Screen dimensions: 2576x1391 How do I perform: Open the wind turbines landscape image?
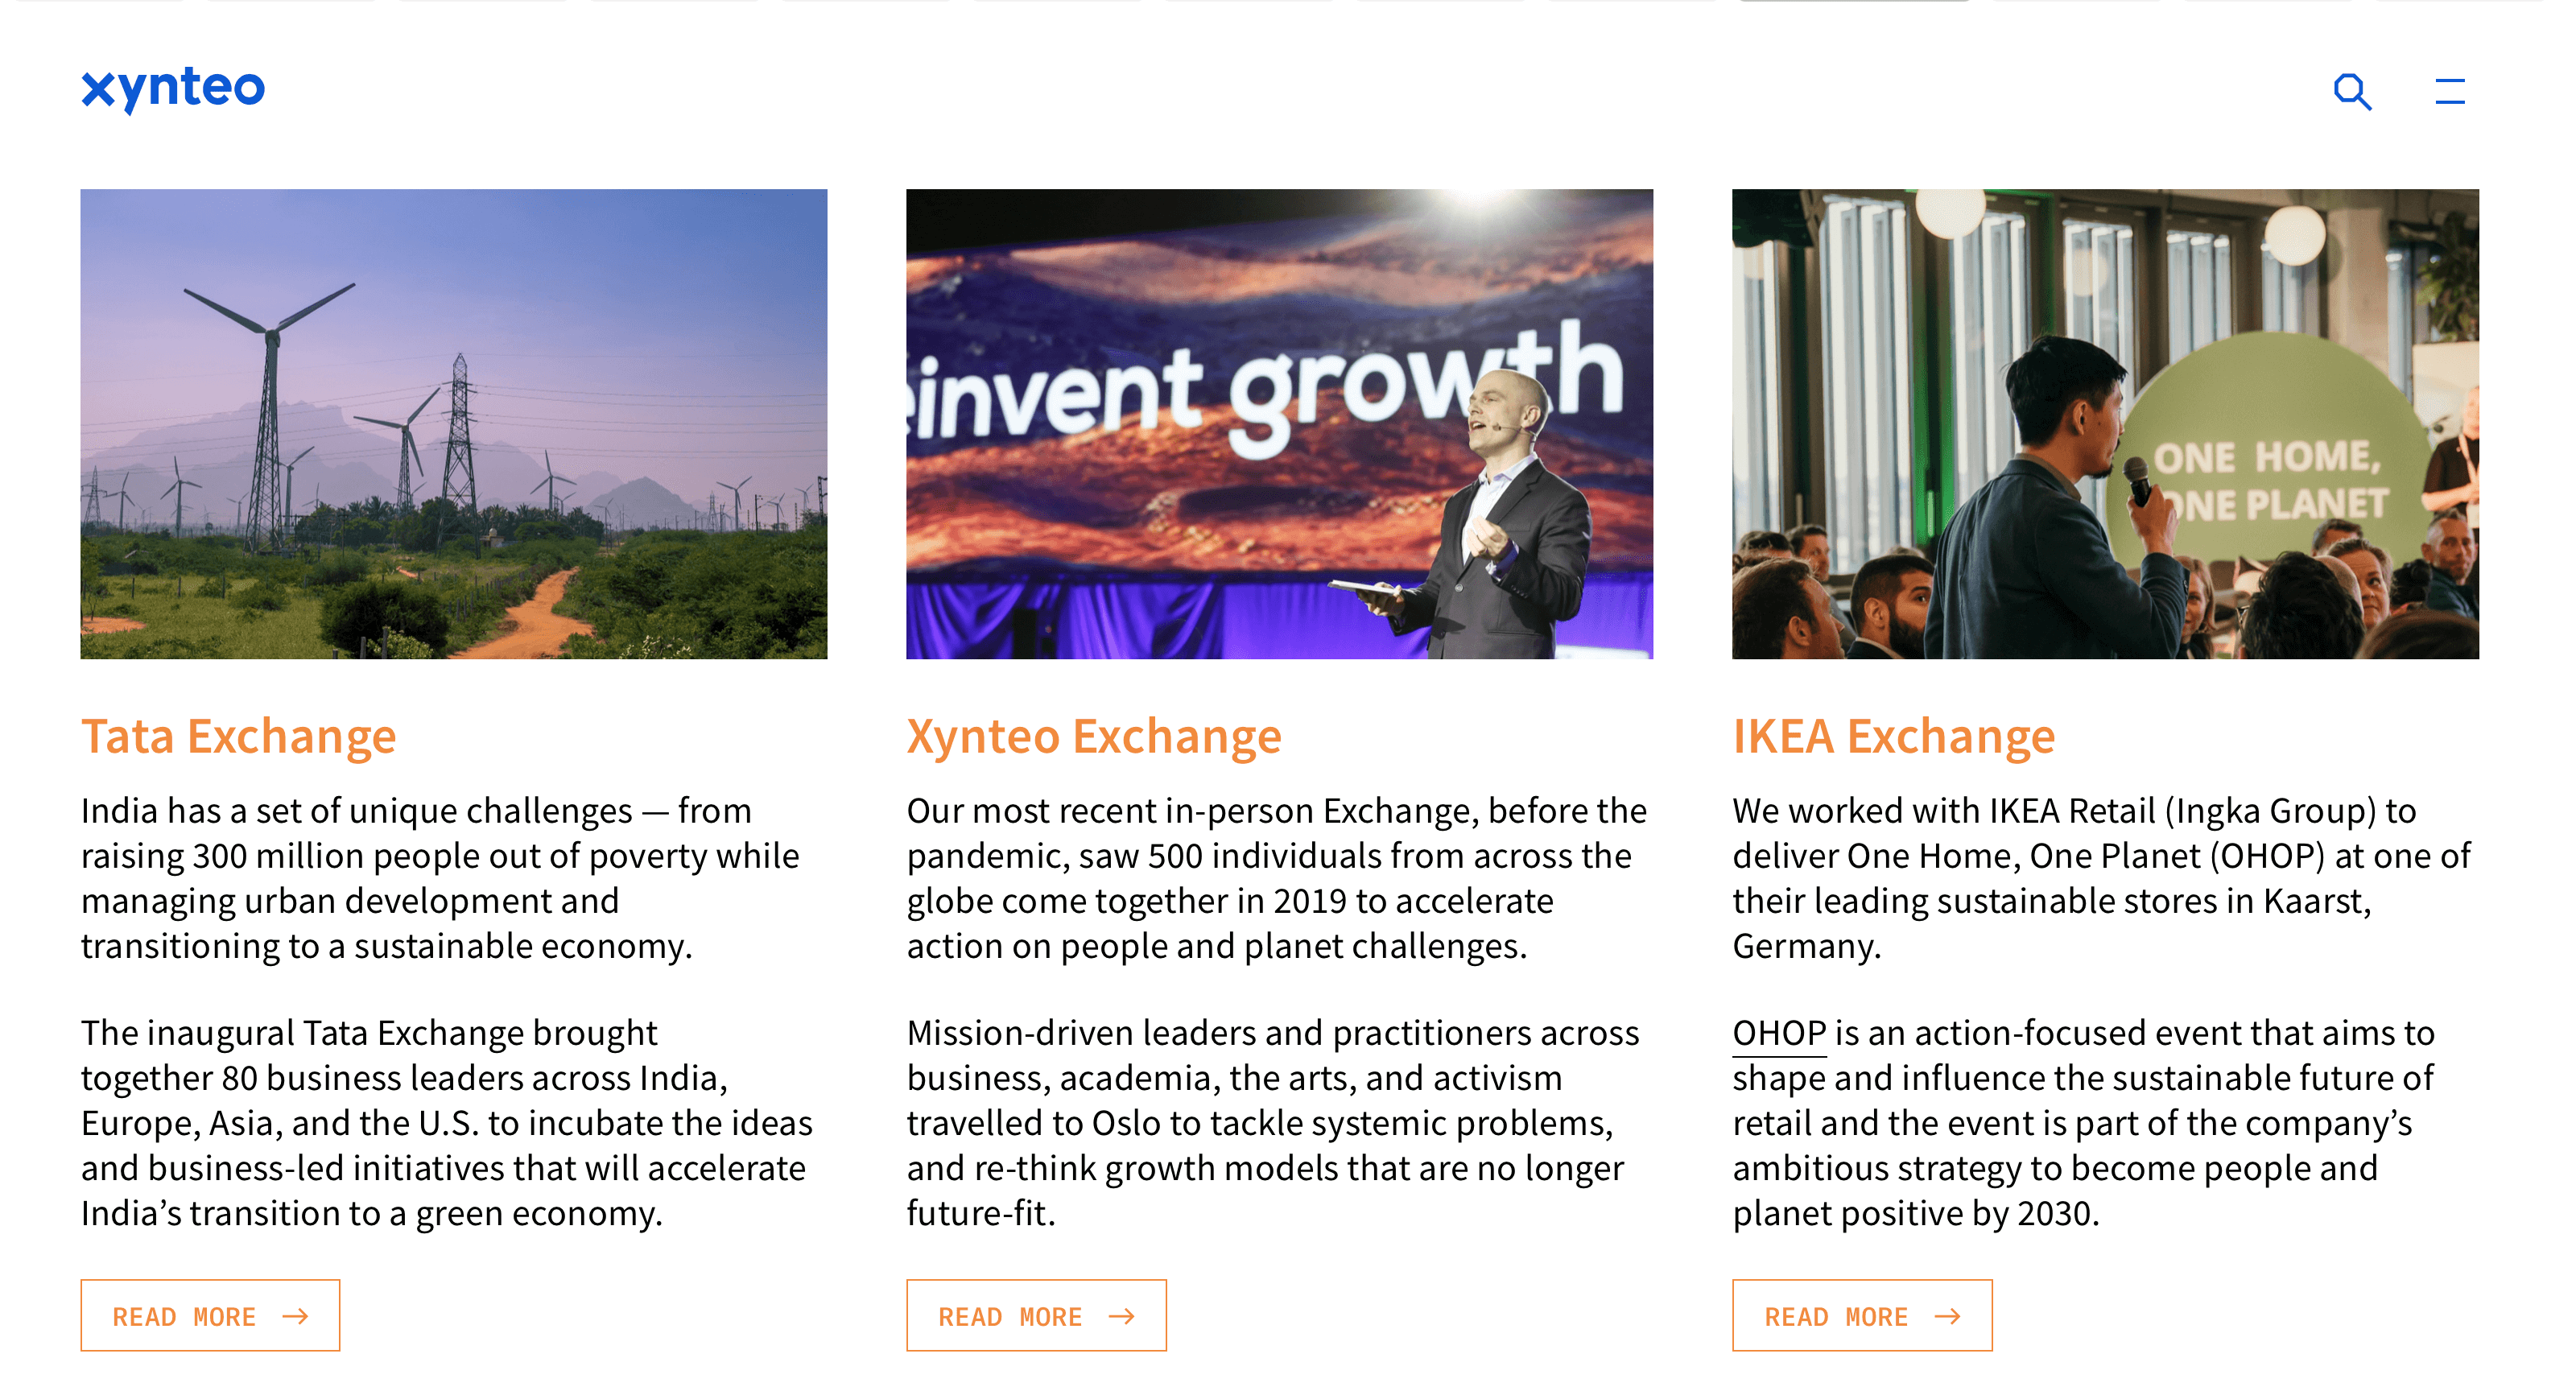454,424
